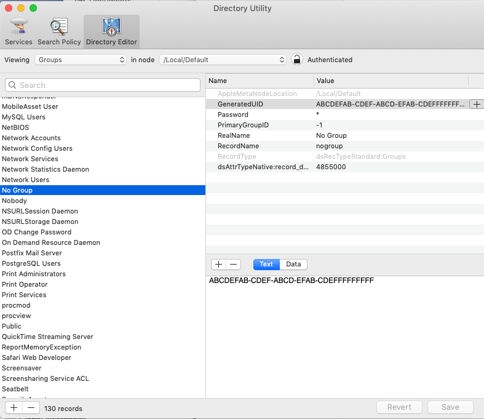Screen dimensions: 484x419
Task: Sort by the Value column header
Action: [391, 81]
